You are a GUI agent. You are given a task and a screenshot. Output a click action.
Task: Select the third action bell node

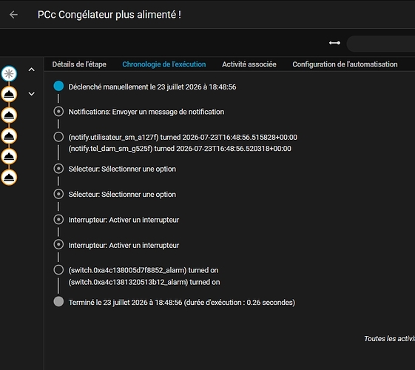click(9, 136)
